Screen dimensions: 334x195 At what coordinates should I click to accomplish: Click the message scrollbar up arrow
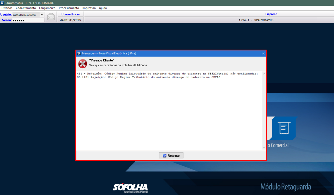[264, 74]
